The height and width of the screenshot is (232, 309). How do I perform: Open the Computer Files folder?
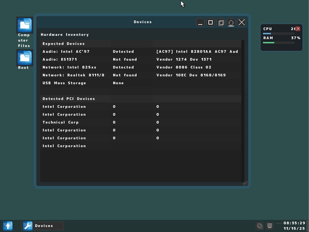pos(24,25)
